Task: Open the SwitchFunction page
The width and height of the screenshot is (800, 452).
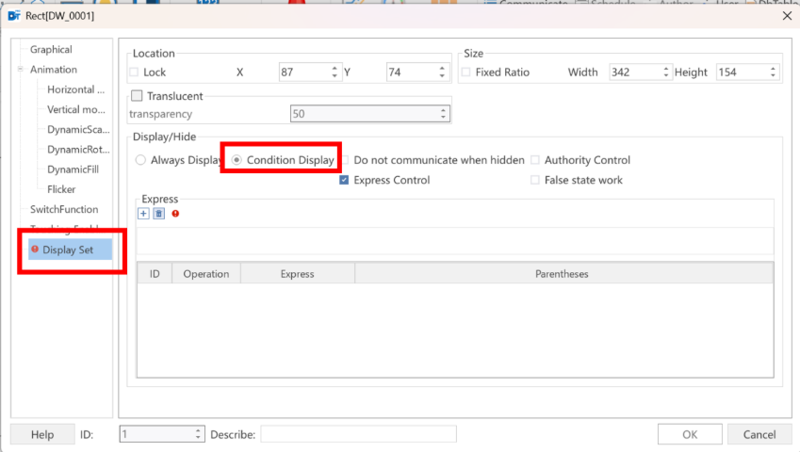Action: tap(64, 209)
